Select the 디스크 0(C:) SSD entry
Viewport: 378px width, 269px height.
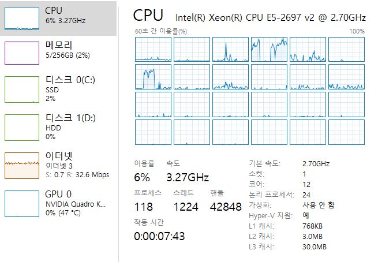click(x=58, y=89)
